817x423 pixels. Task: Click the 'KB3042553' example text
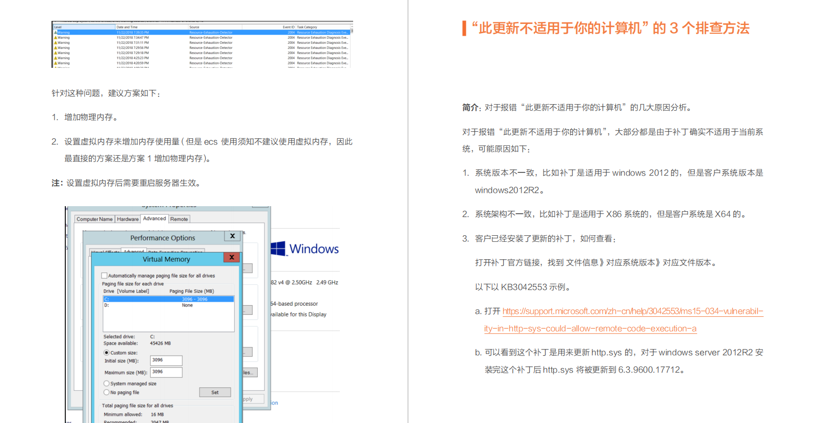(524, 287)
